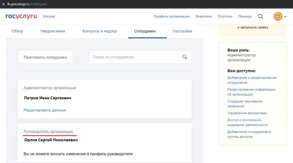Viewport: 293px width, 163px height.
Task: Open Управление филиалами link
Action: 247,113
